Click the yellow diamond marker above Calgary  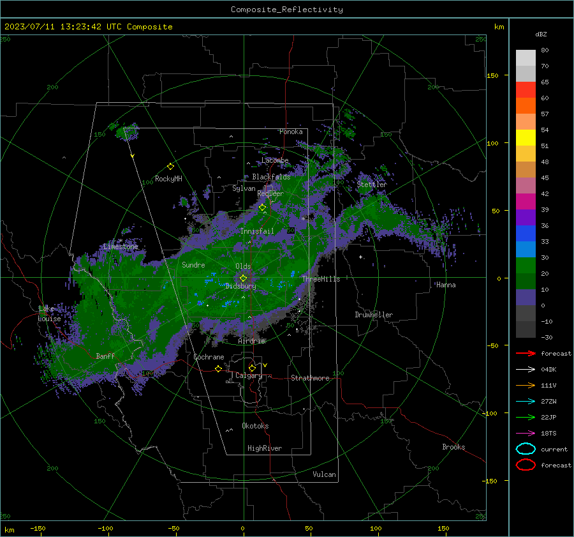(252, 368)
